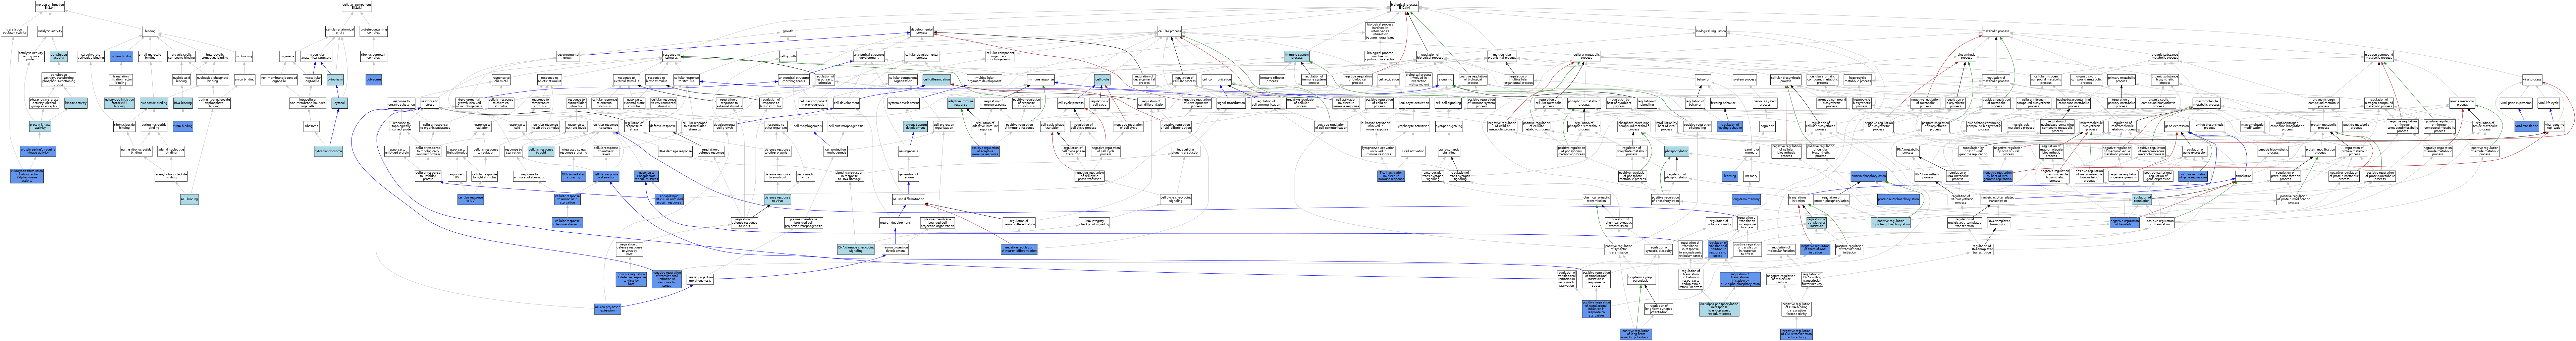Select the 'nervous system process' node
Image resolution: width=2576 pixels, height=341 pixels.
(x=1765, y=103)
